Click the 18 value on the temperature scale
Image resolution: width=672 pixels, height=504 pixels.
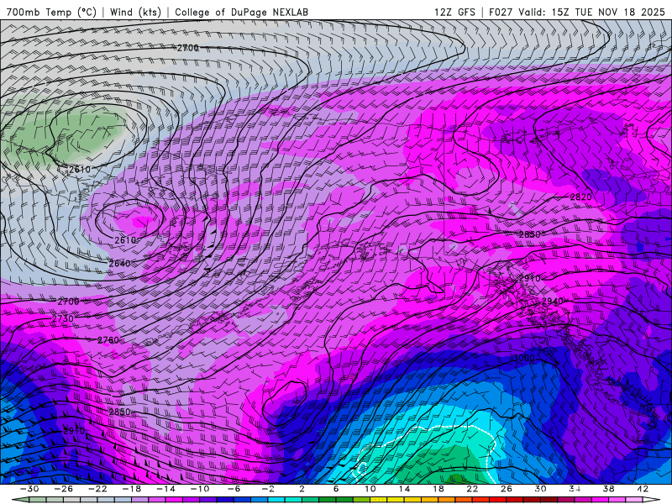pos(438,489)
